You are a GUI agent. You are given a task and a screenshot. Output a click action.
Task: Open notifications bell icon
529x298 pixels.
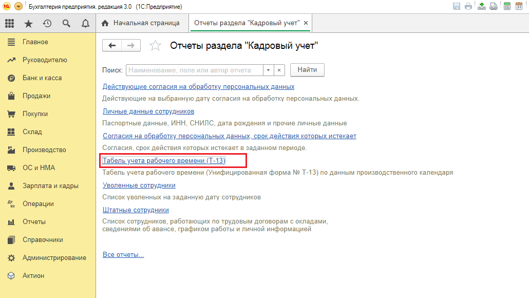(x=85, y=23)
